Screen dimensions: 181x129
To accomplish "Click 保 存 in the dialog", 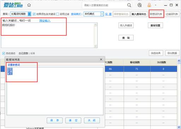I will tap(55, 121).
